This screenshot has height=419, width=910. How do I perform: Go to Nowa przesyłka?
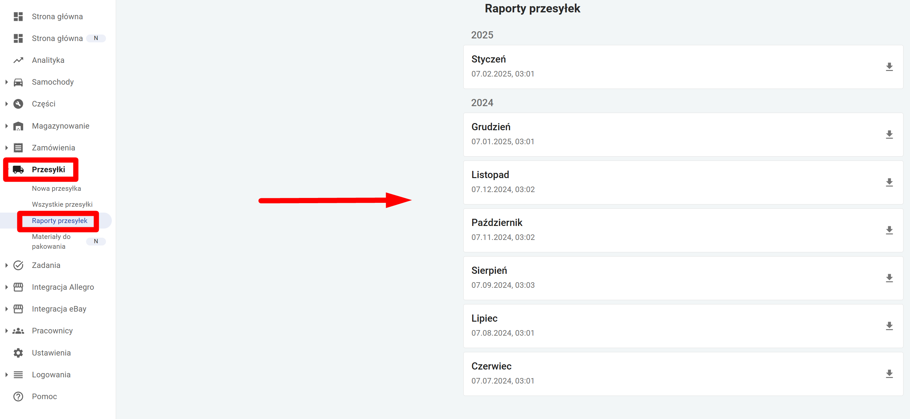click(56, 188)
